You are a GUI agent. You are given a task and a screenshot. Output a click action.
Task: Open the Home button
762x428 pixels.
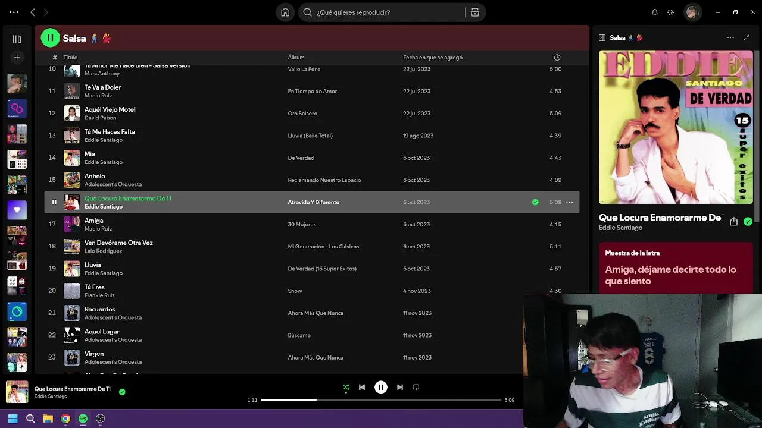[285, 12]
